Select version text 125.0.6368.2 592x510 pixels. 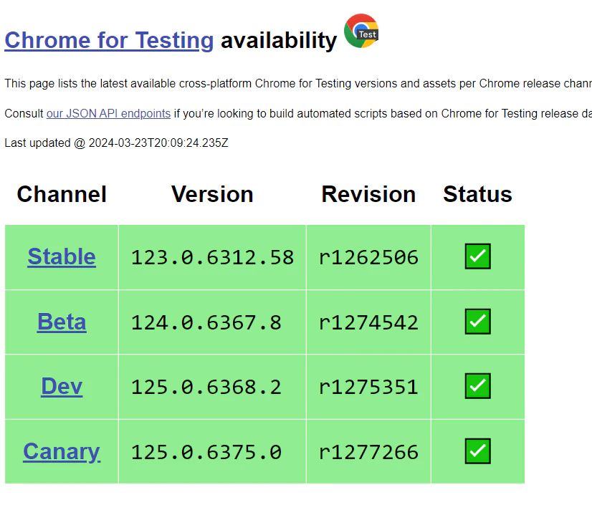tap(206, 388)
